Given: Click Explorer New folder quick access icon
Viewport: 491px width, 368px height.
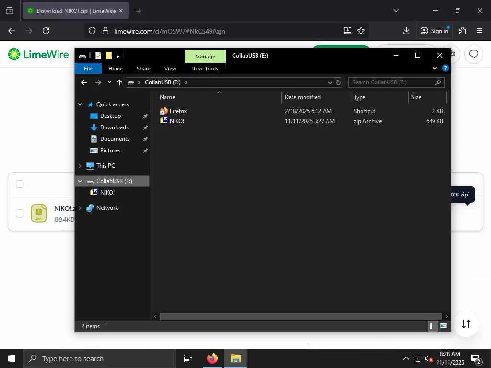Looking at the screenshot, I should point(109,56).
